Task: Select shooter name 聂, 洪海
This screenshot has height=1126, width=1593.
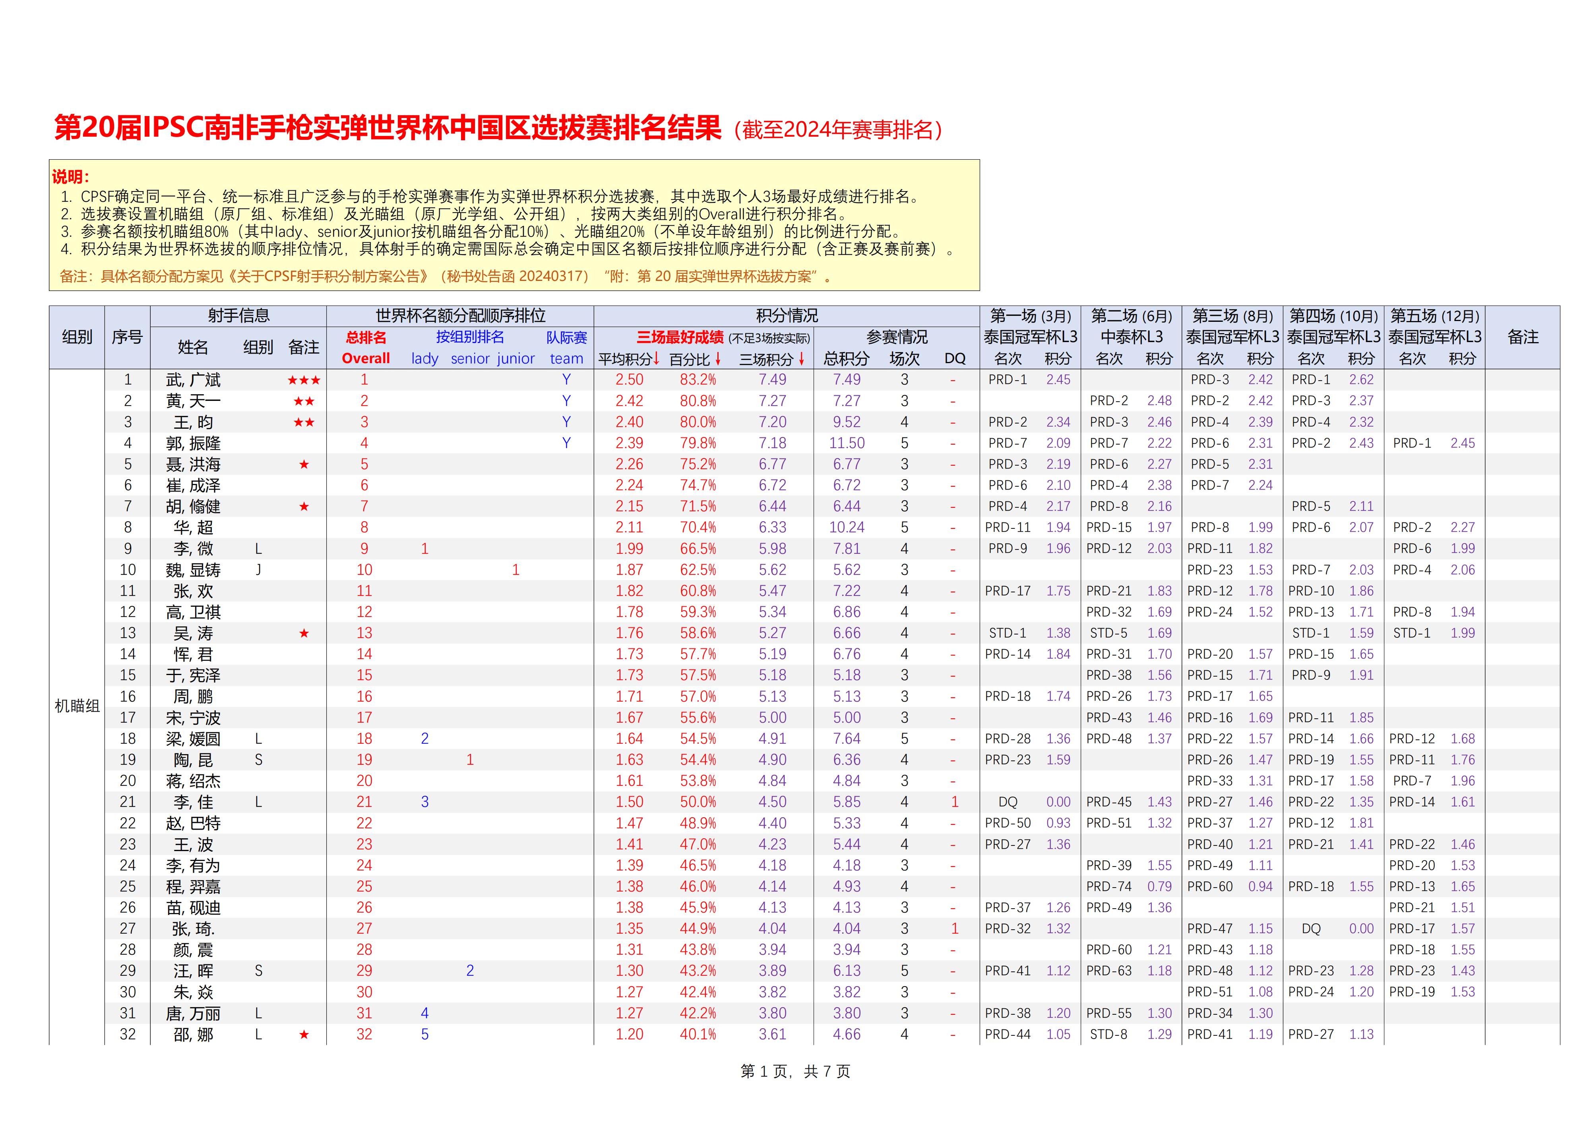Action: pyautogui.click(x=193, y=464)
